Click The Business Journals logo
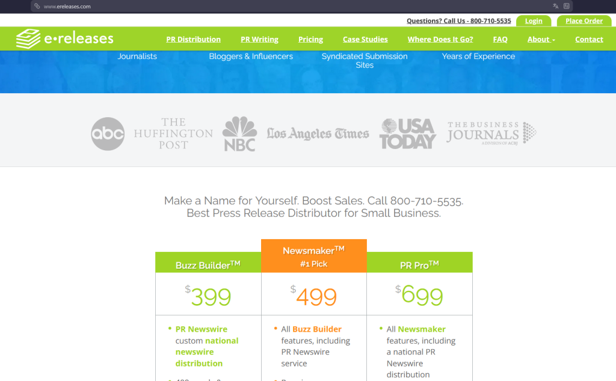Viewport: 616px width, 381px height. tap(491, 133)
